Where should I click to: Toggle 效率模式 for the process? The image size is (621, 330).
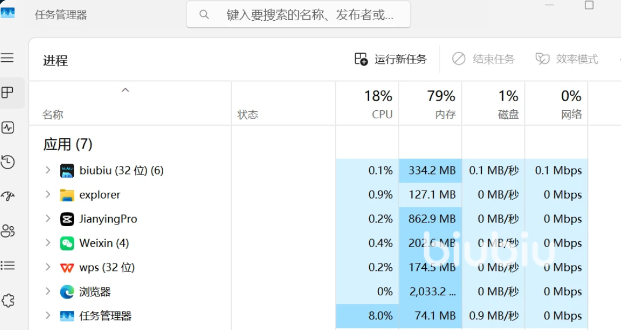coord(567,59)
